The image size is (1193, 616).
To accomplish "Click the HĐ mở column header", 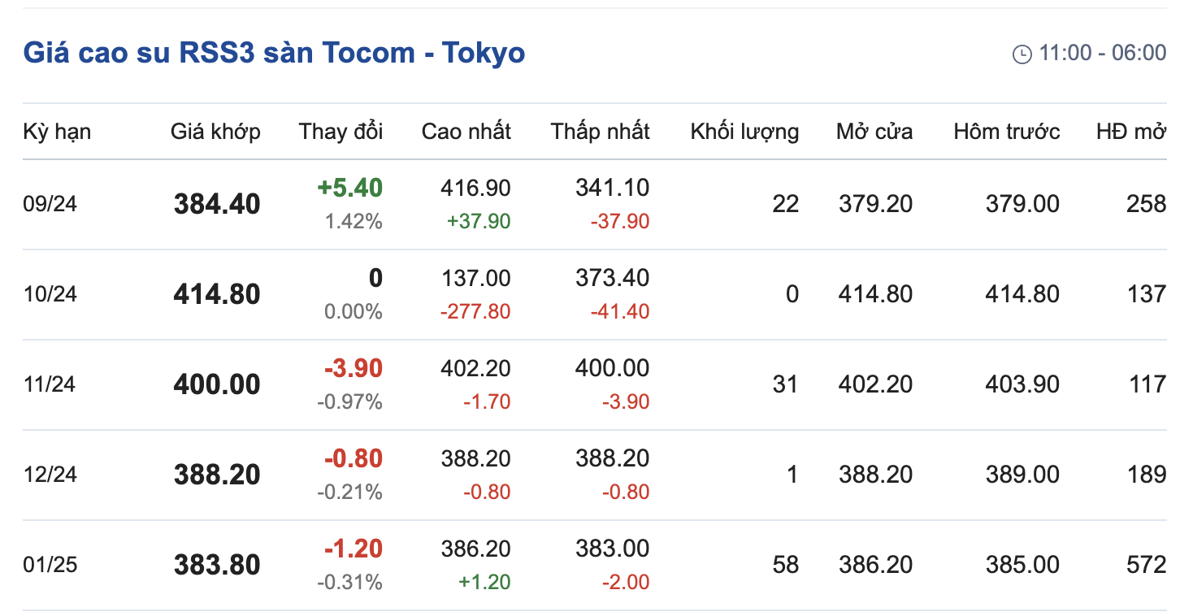I will tap(1130, 132).
